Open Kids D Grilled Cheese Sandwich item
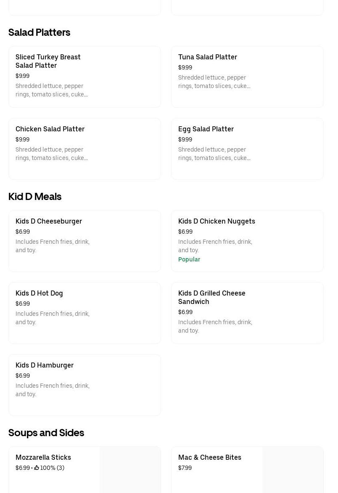Screen dimensions: 338x493 [x=247, y=313]
